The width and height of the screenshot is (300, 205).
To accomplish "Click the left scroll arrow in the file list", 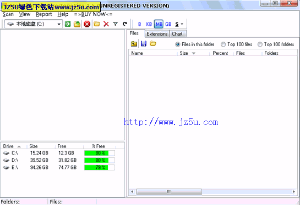I will pyautogui.click(x=133, y=192).
